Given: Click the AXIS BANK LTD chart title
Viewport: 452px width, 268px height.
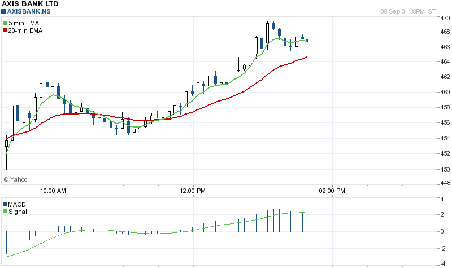Looking at the screenshot, I should (30, 4).
